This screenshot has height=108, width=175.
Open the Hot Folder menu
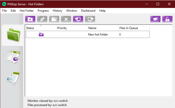(27, 11)
